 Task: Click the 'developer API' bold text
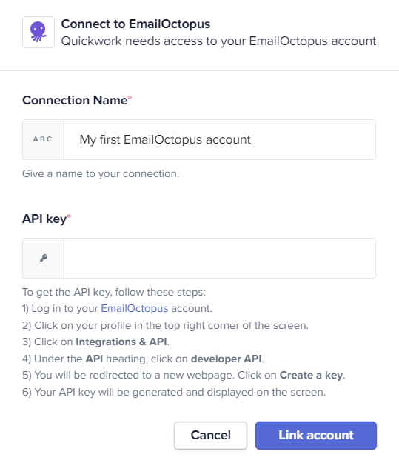[x=227, y=359]
